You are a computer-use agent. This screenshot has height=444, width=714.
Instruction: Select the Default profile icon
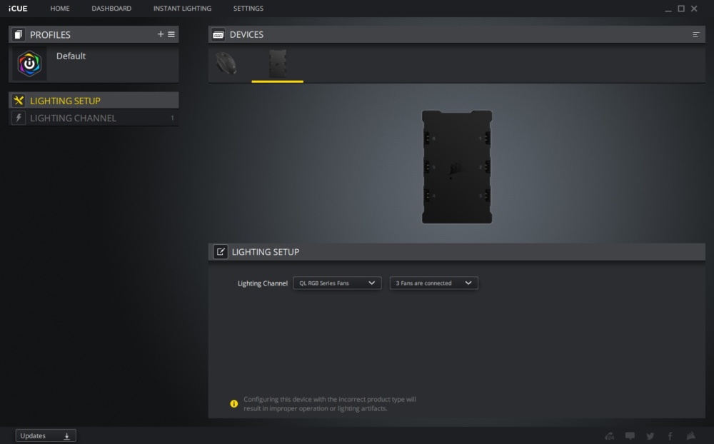pos(29,64)
